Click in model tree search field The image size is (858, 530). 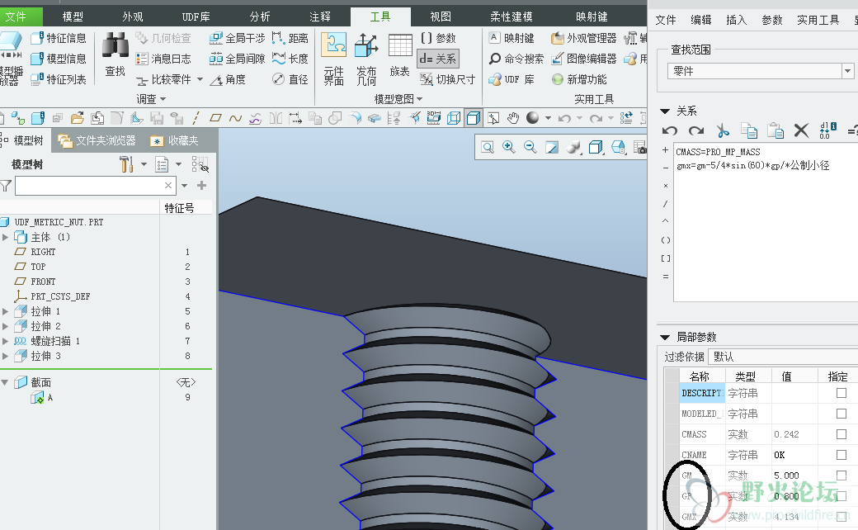(94, 186)
